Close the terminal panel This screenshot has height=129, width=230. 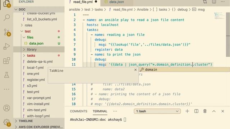click(x=223, y=111)
